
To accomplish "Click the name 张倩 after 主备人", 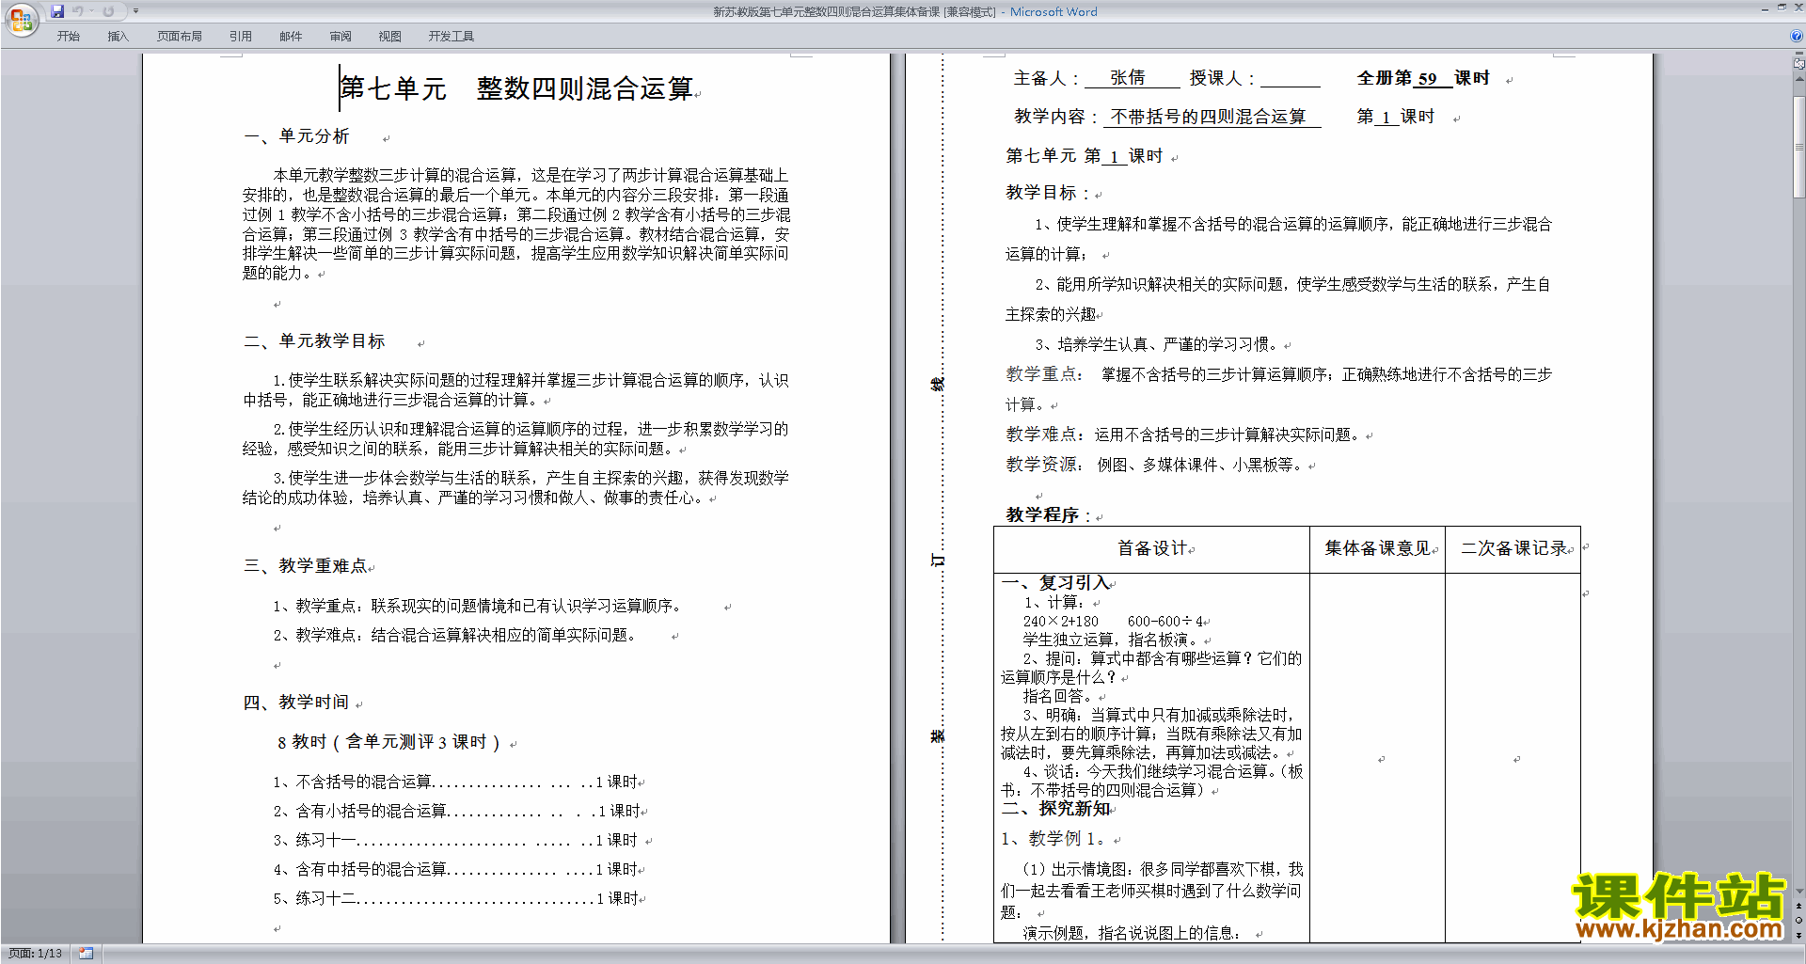I will tap(1128, 78).
